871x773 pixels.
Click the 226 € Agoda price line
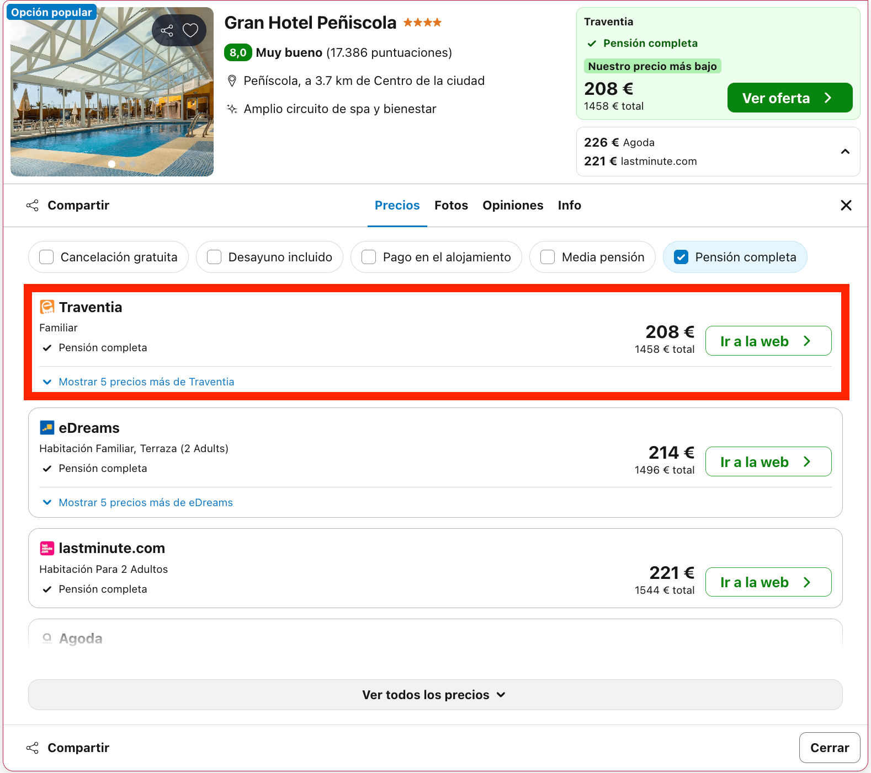pos(619,142)
